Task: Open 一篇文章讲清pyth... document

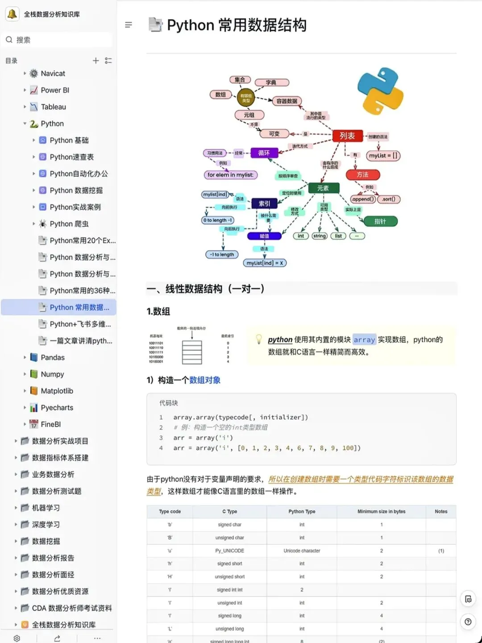Action: point(81,341)
